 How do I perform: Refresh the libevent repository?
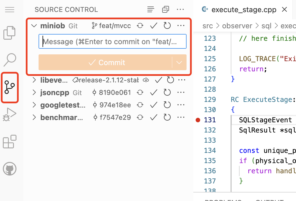pos(170,80)
